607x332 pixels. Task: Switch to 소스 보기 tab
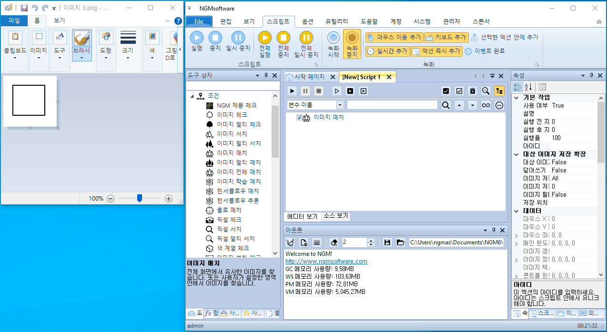[x=335, y=216]
